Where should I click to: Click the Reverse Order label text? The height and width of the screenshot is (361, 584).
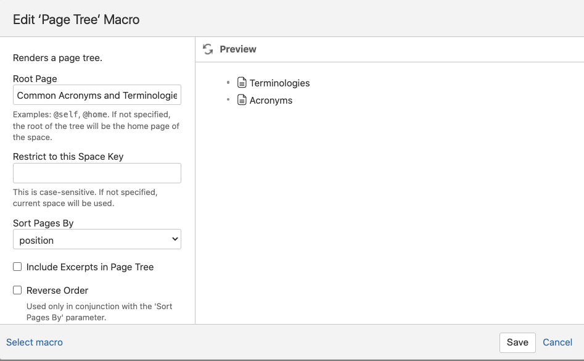click(x=57, y=290)
